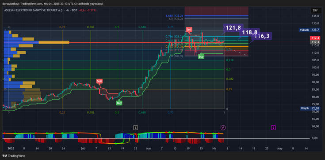Screen dimensions: 325x160
Task: Select the March Sell signal label
Action: [x=189, y=30]
